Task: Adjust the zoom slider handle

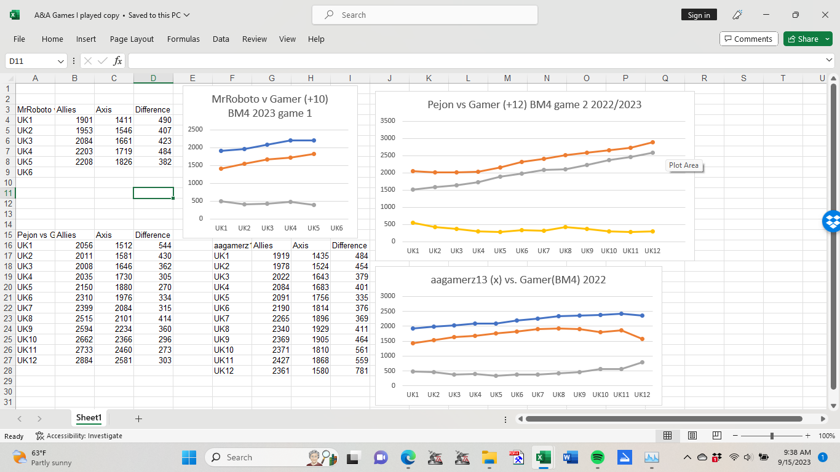Action: pos(772,436)
